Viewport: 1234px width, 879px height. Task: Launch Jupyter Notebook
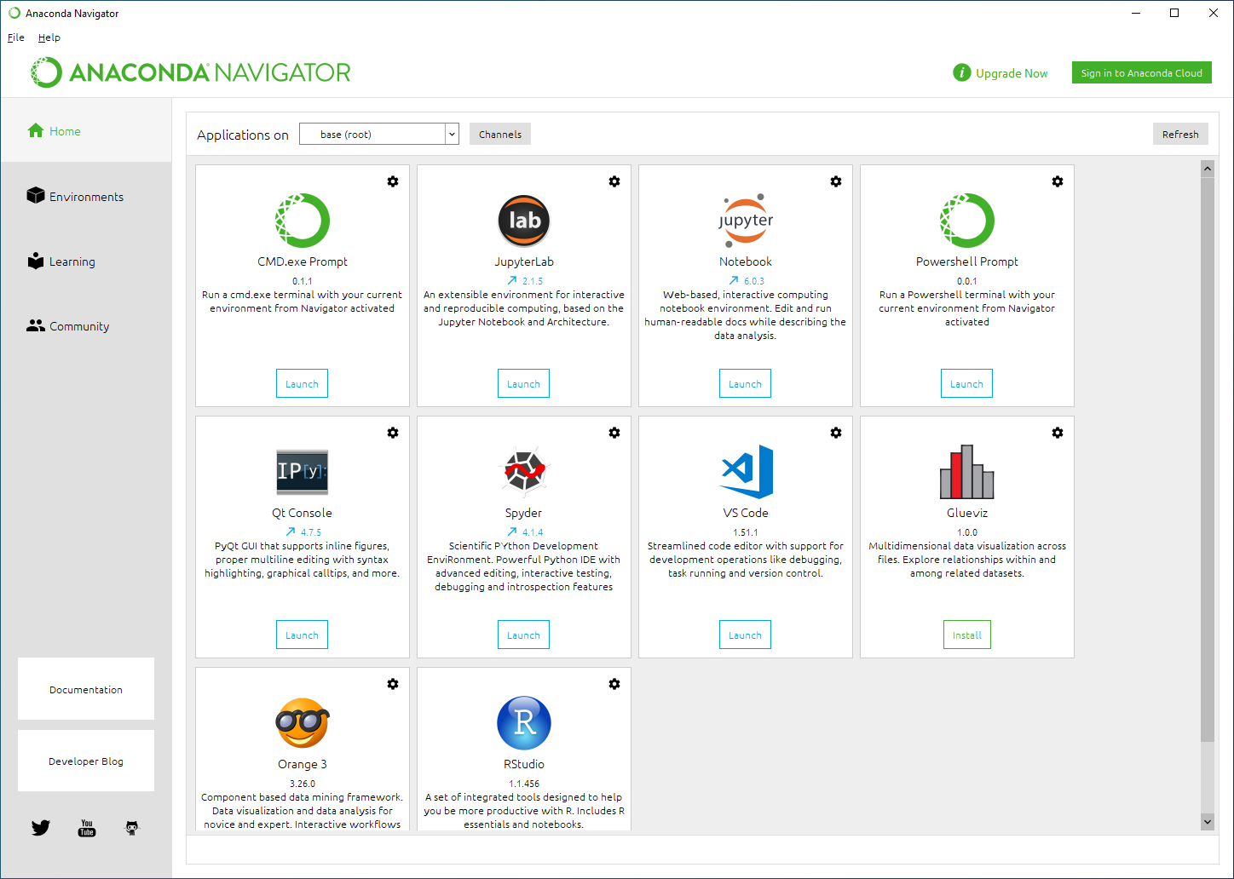click(745, 383)
